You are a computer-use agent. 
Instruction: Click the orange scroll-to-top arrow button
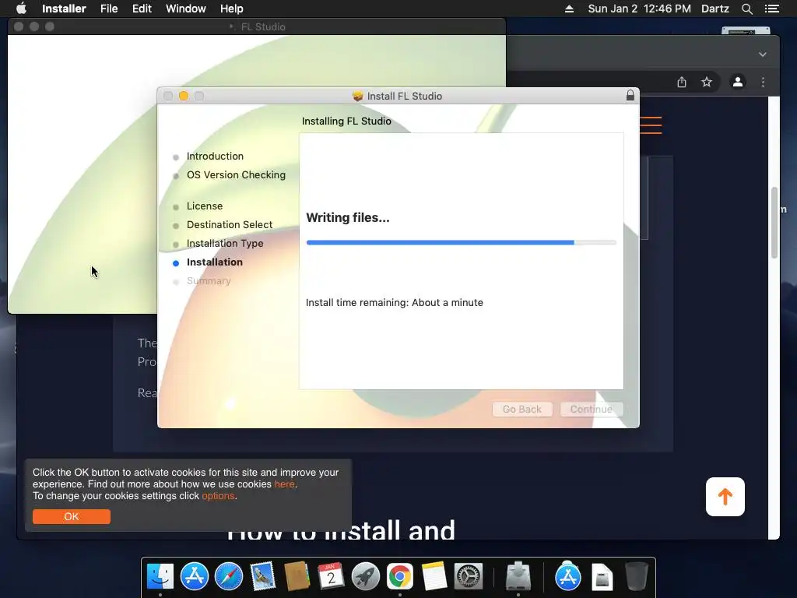[x=725, y=497]
